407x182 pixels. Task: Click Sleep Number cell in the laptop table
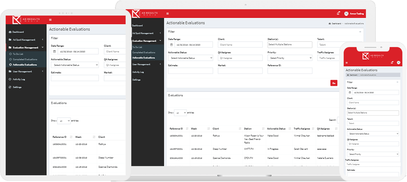tap(219, 149)
